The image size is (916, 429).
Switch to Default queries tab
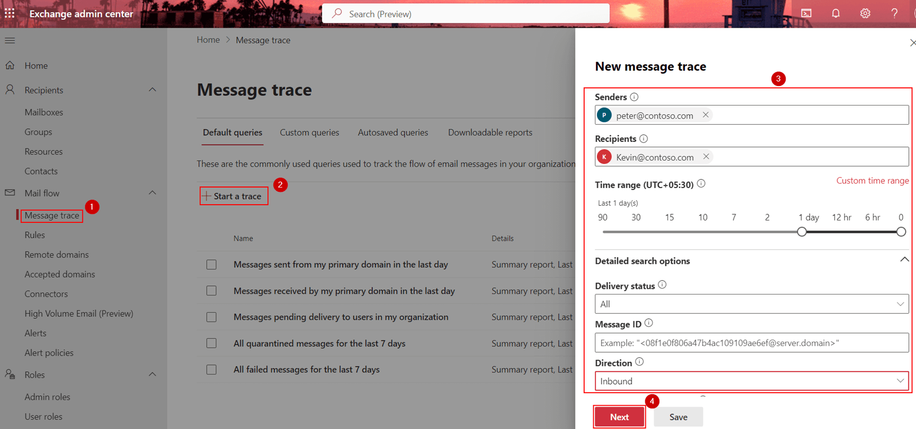233,132
